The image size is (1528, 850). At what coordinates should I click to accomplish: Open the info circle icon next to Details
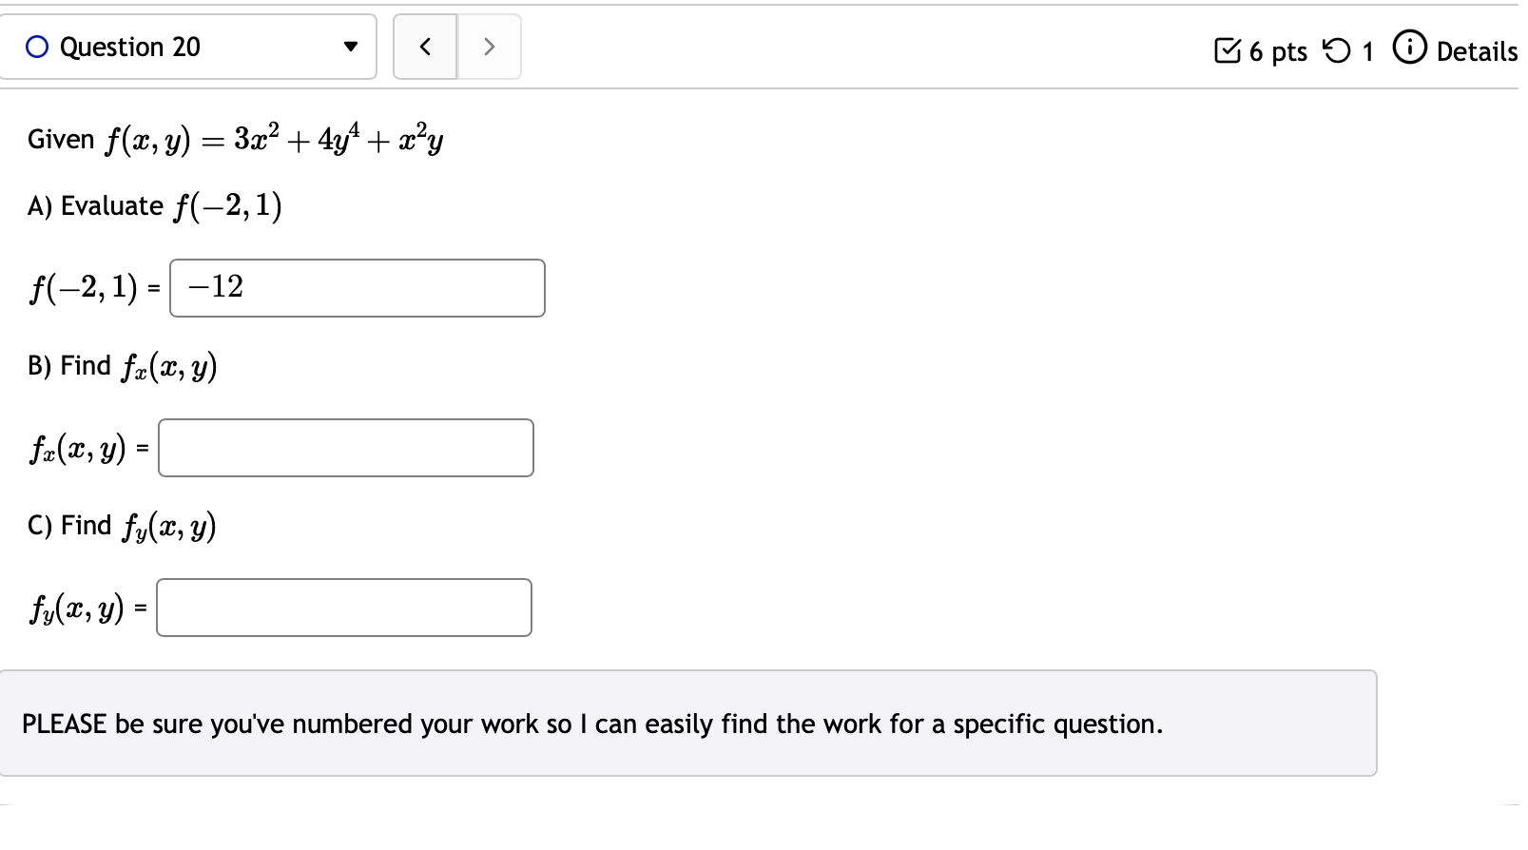coord(1409,48)
